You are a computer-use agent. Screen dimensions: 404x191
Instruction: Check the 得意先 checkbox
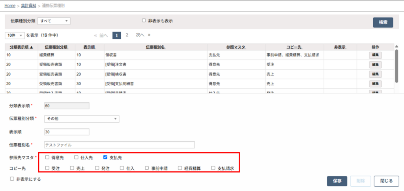[47, 157]
